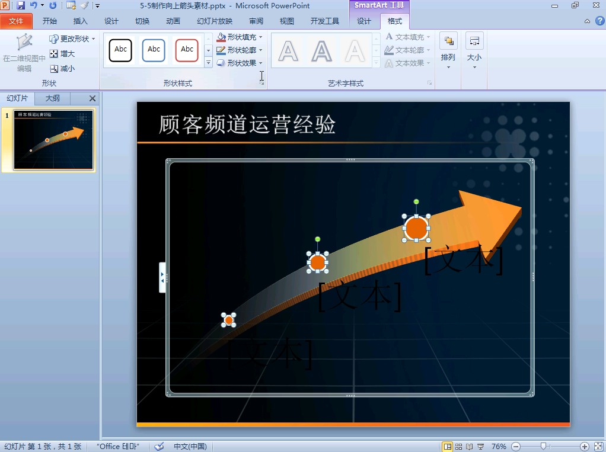
Task: Open the 形状填充 (Shape Fill) dropdown
Action: (240, 37)
